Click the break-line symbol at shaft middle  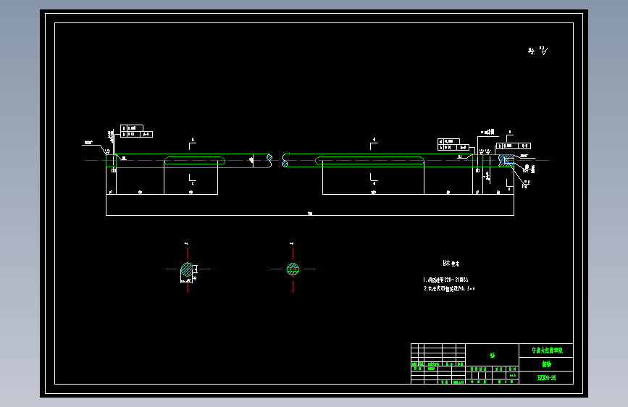click(x=277, y=160)
